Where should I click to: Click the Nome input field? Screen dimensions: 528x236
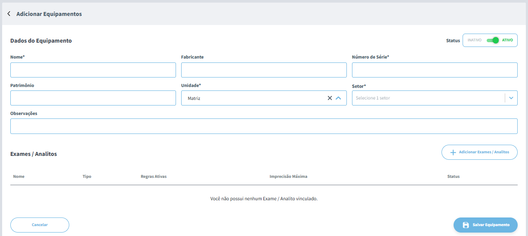pyautogui.click(x=93, y=70)
